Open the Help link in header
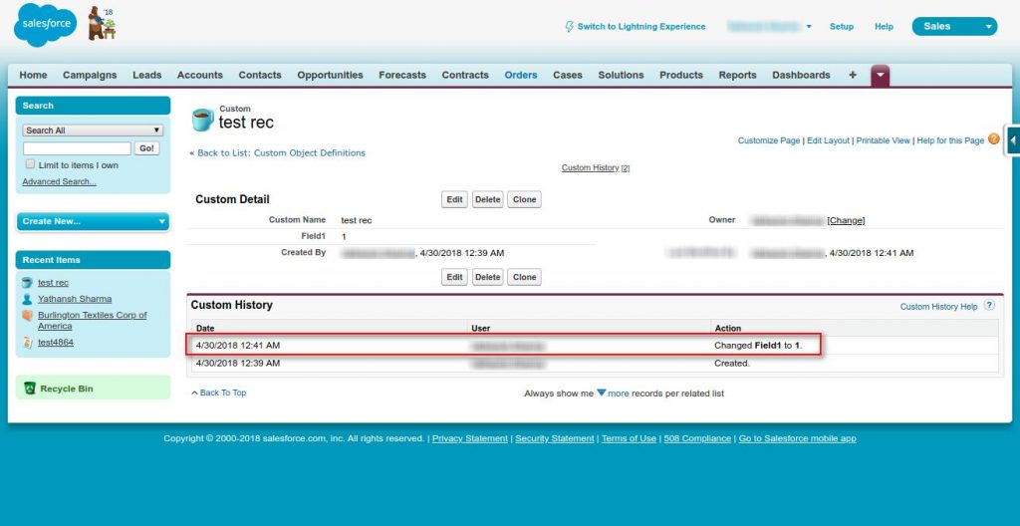 [884, 27]
